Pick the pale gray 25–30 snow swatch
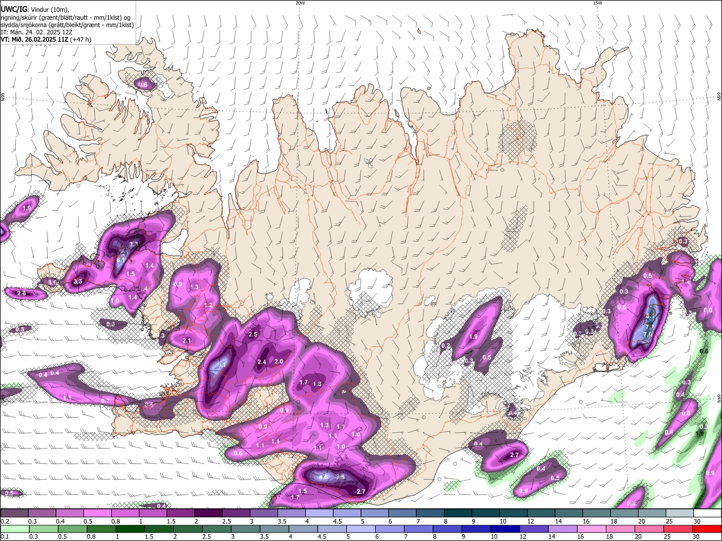 pyautogui.click(x=680, y=513)
